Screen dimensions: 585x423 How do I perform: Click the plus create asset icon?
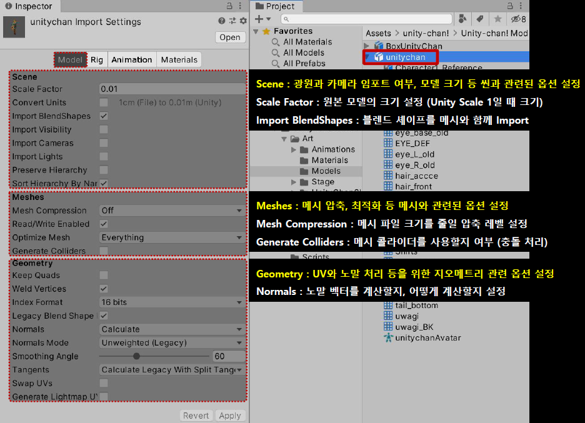click(259, 19)
